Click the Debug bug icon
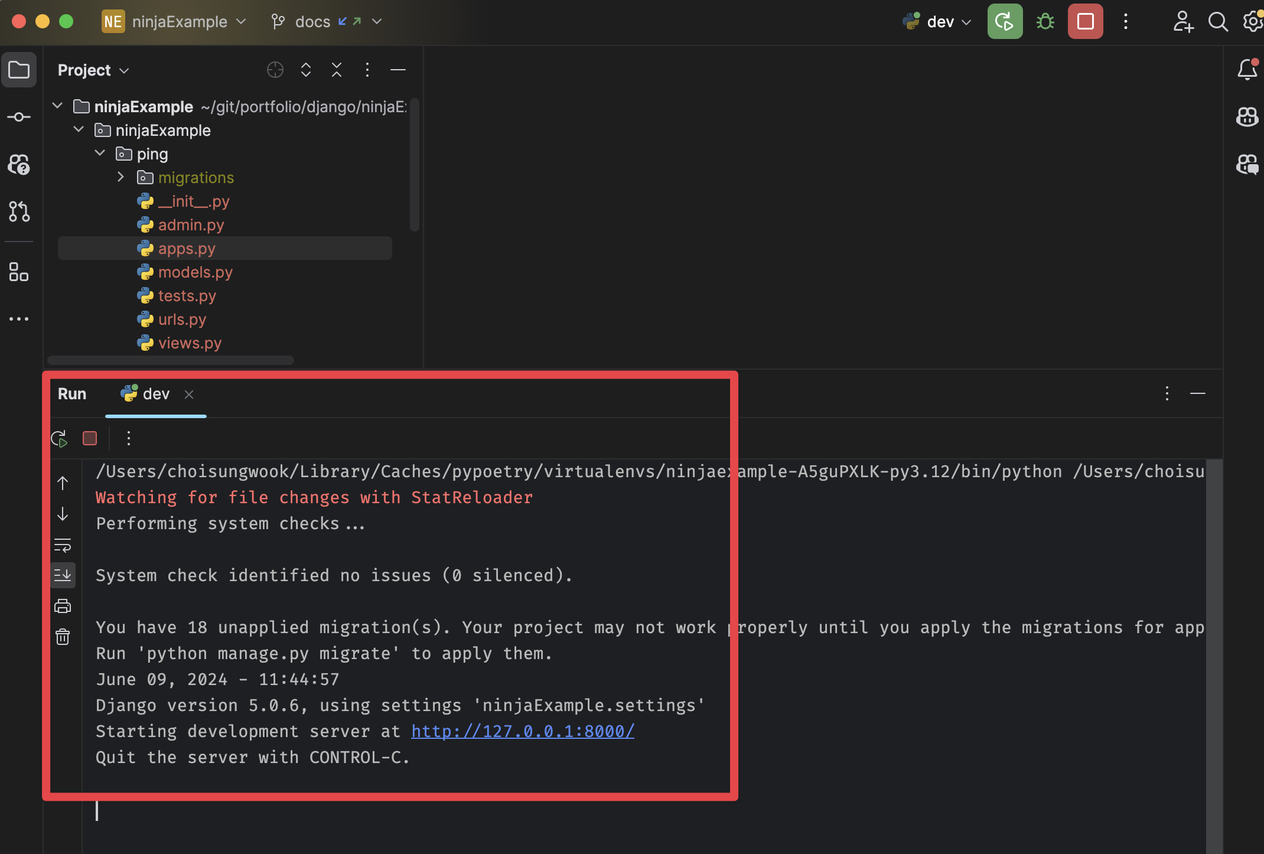Viewport: 1264px width, 854px height. pos(1045,22)
